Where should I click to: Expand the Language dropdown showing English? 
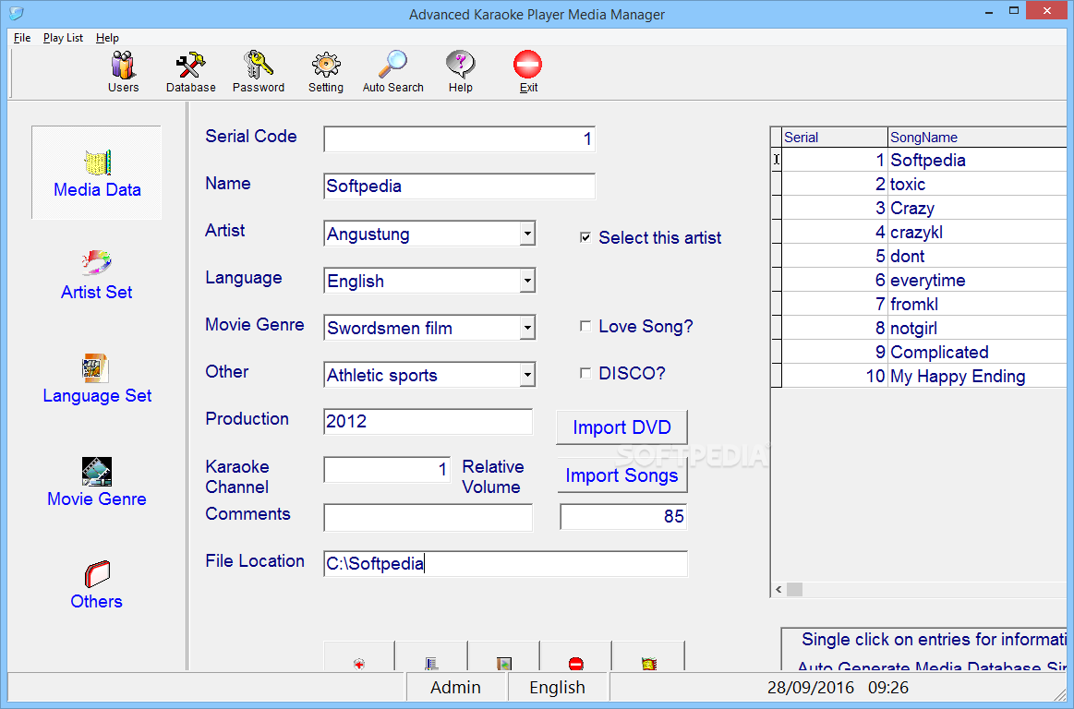[x=526, y=281]
